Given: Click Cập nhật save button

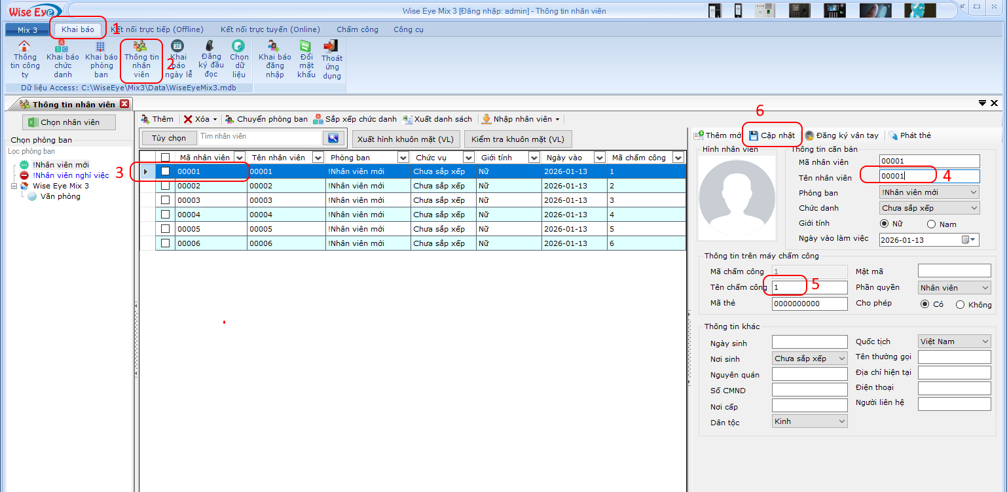Looking at the screenshot, I should [x=772, y=135].
